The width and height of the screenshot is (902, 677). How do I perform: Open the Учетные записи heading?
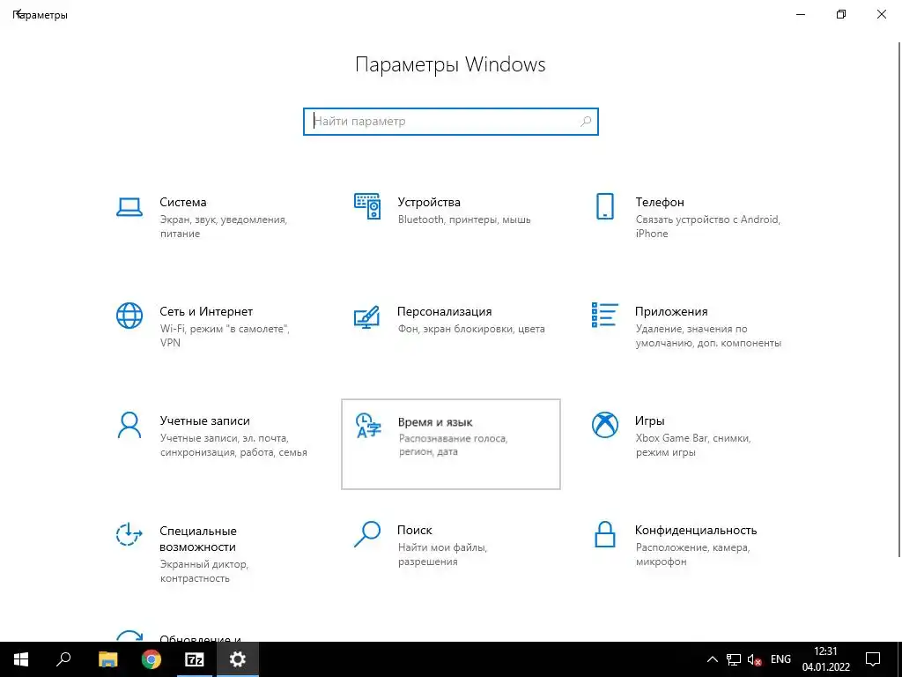204,420
